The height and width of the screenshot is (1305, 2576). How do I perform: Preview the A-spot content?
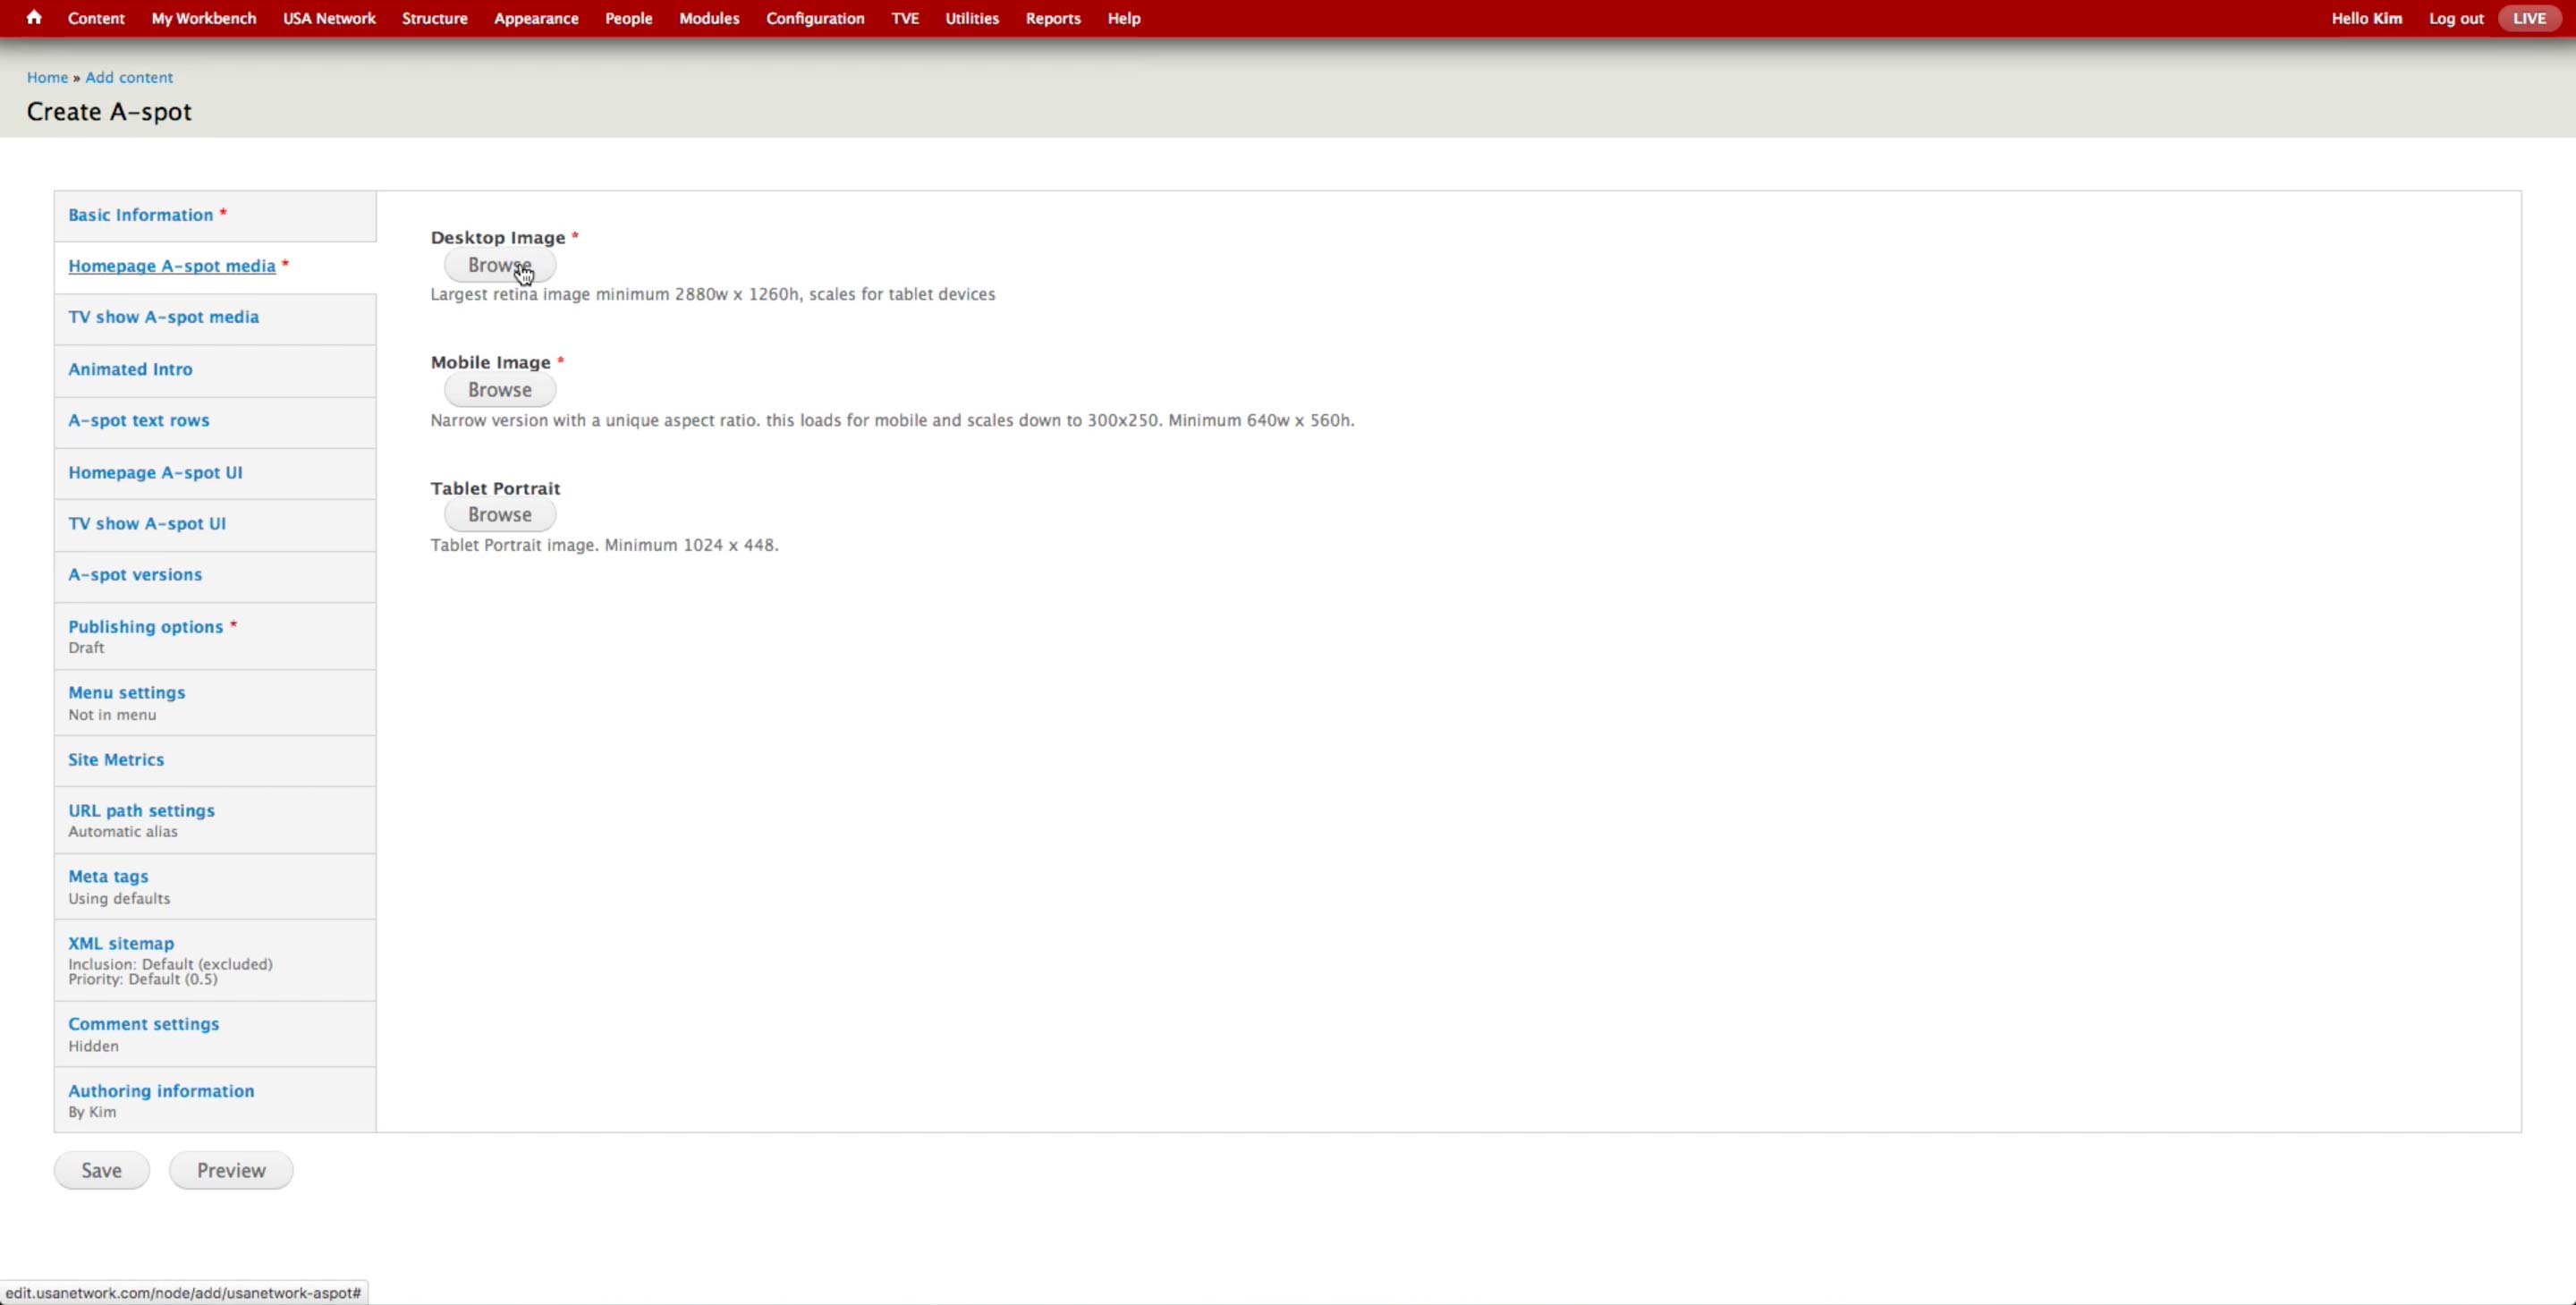tap(231, 1170)
